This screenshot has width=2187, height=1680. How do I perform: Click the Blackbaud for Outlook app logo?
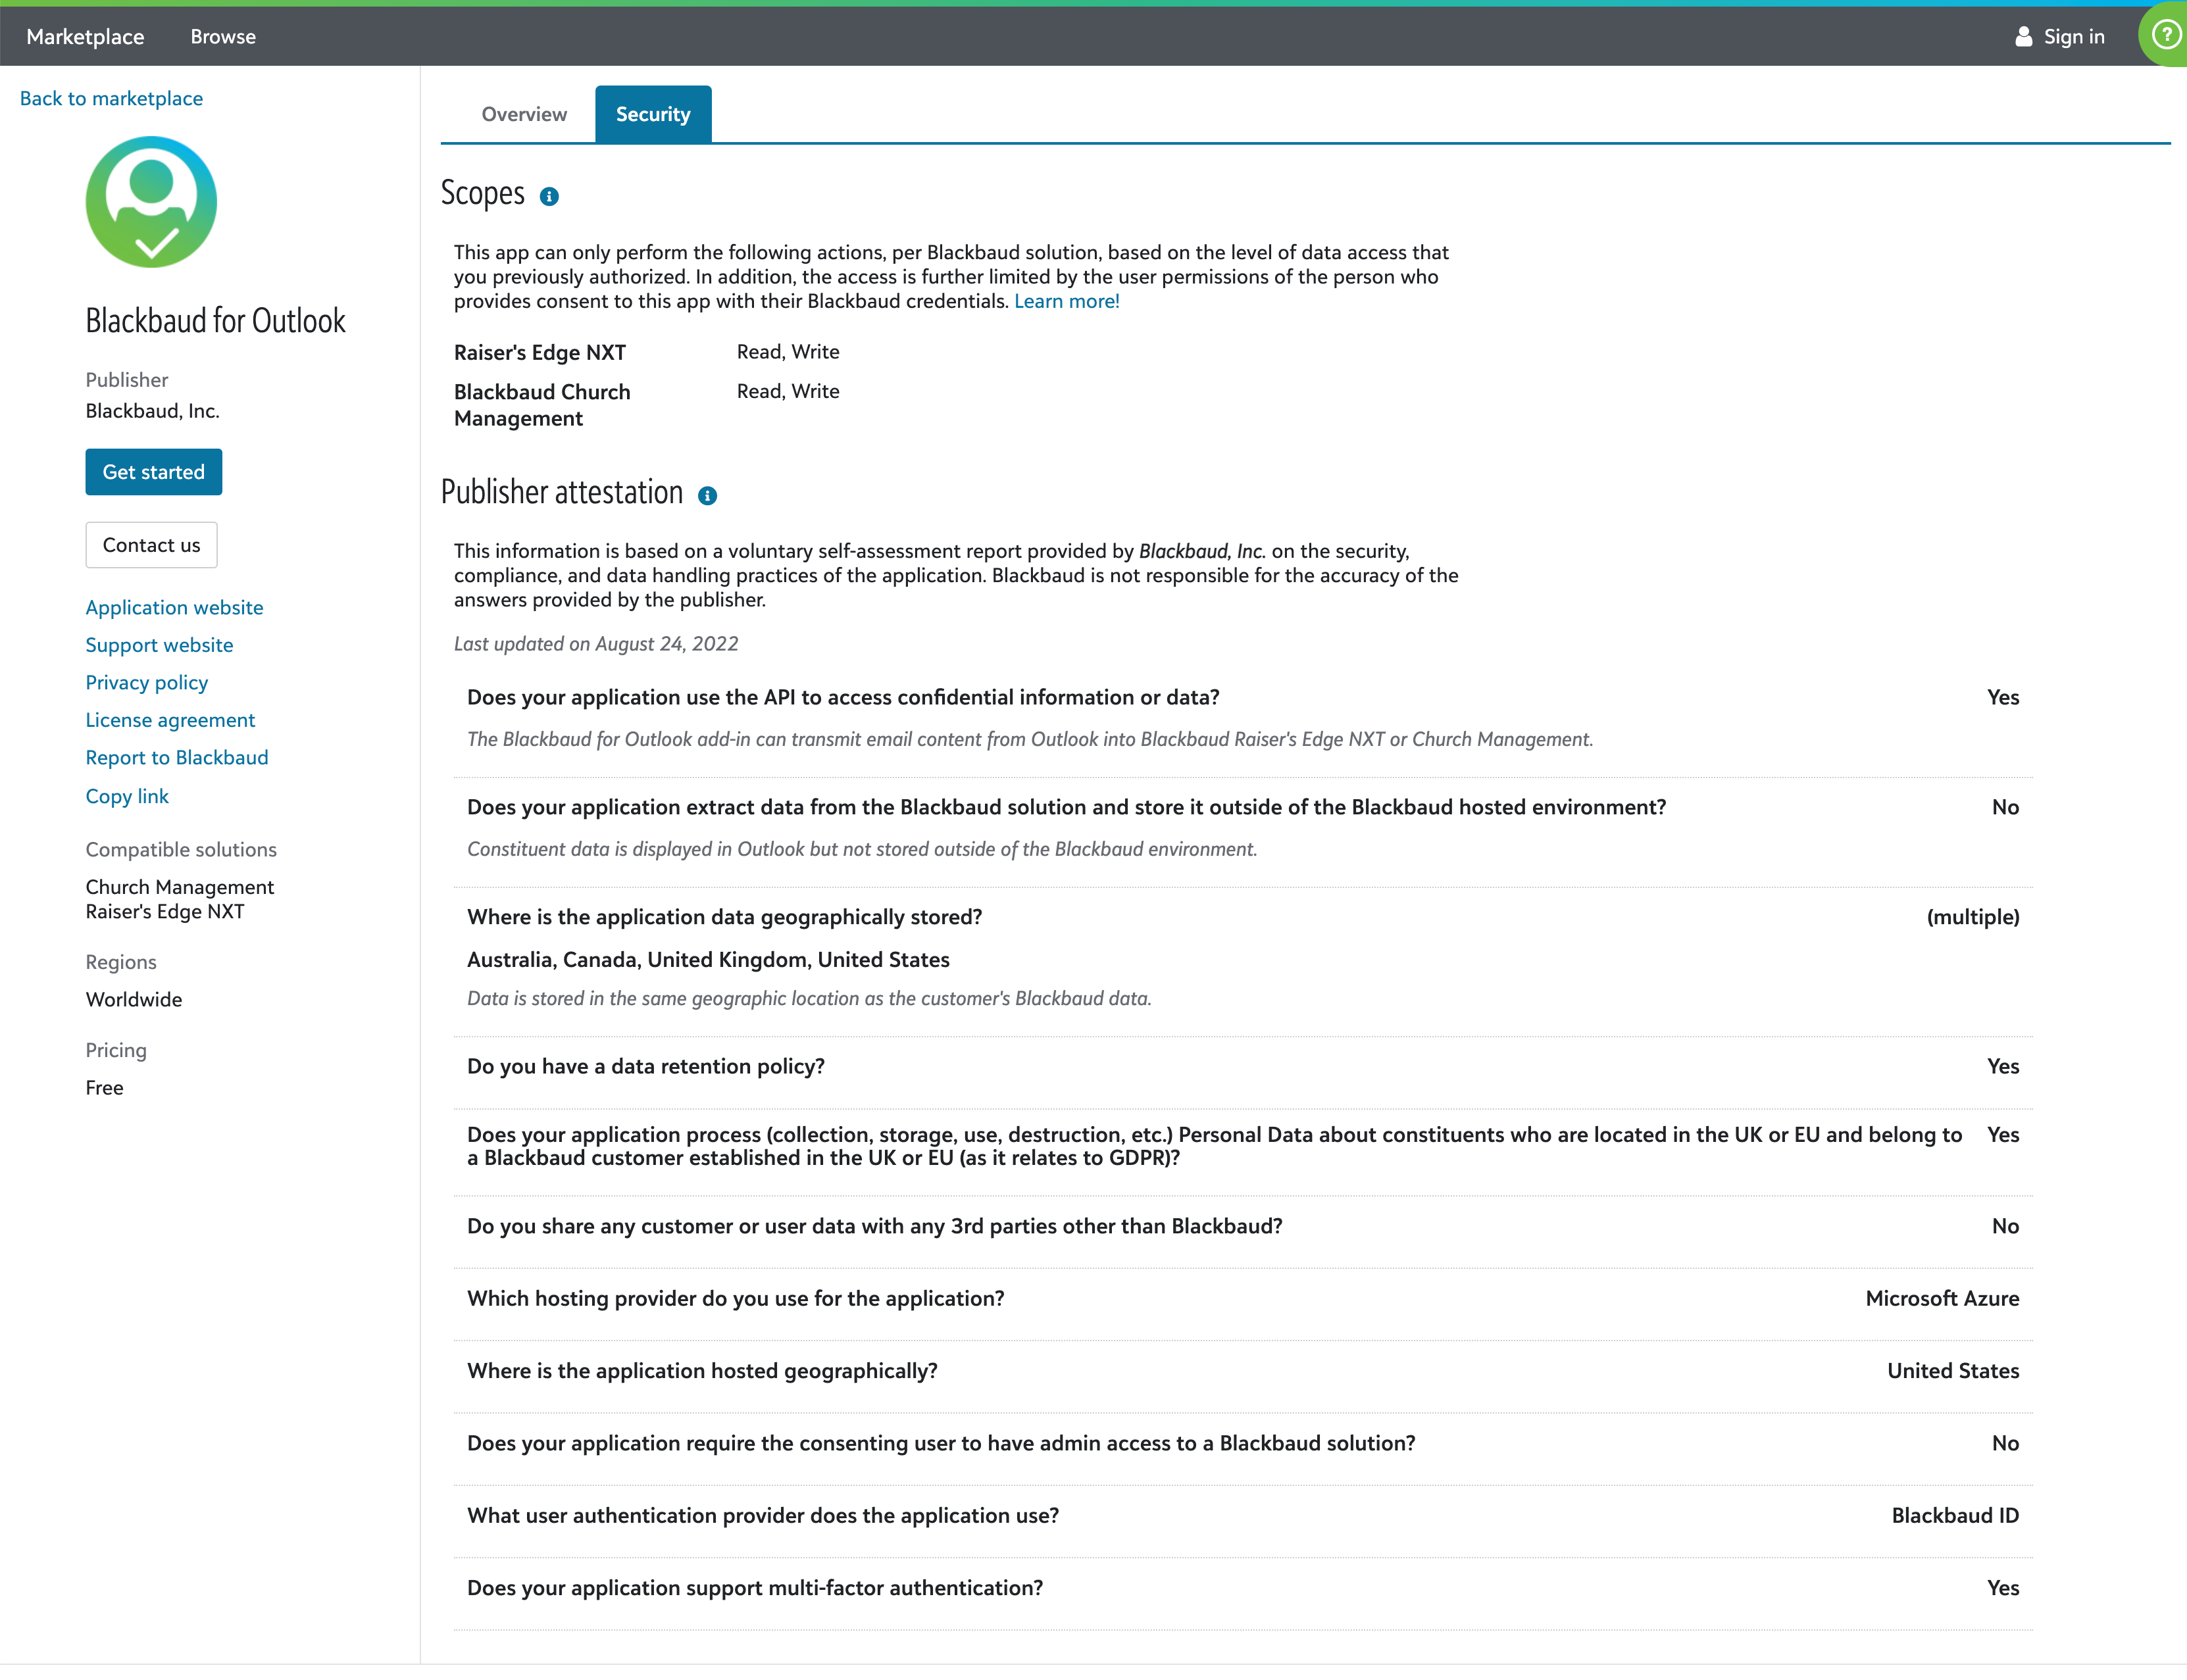pyautogui.click(x=151, y=202)
